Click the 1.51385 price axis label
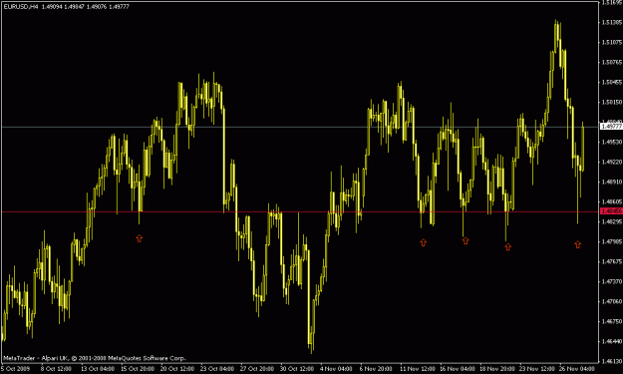The height and width of the screenshot is (374, 623). tap(612, 22)
